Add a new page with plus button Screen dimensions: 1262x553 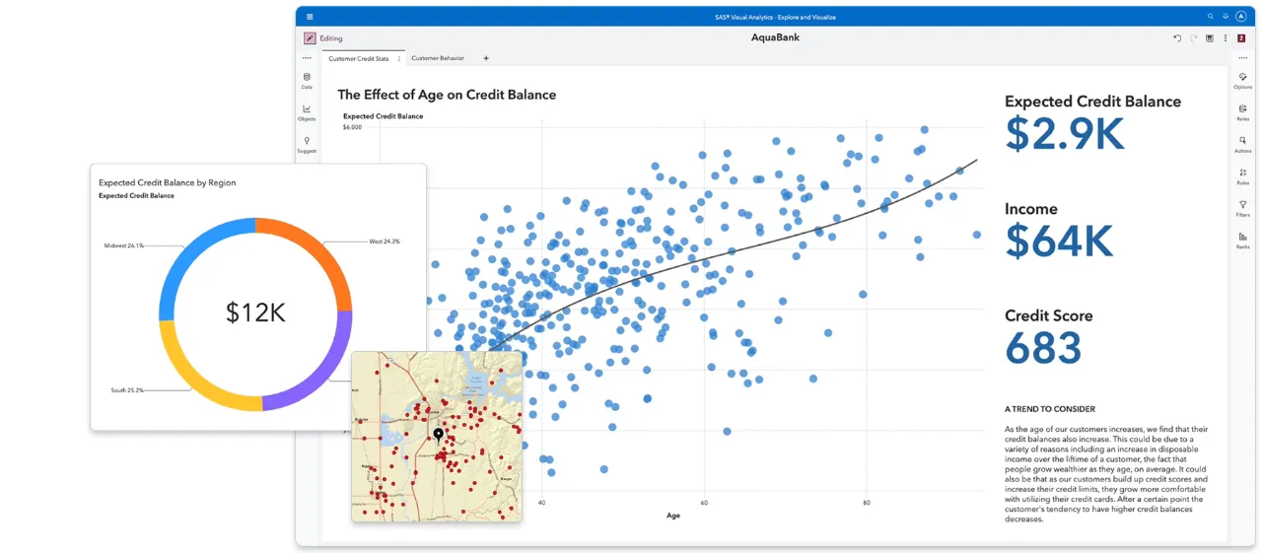tap(485, 58)
